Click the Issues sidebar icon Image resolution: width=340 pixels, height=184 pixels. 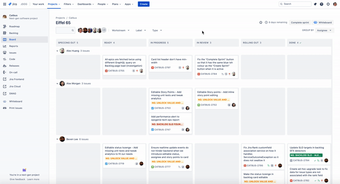(x=5, y=53)
